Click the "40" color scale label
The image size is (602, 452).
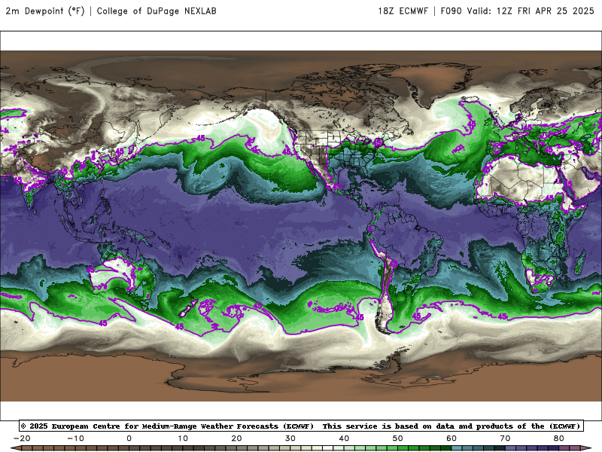344,438
